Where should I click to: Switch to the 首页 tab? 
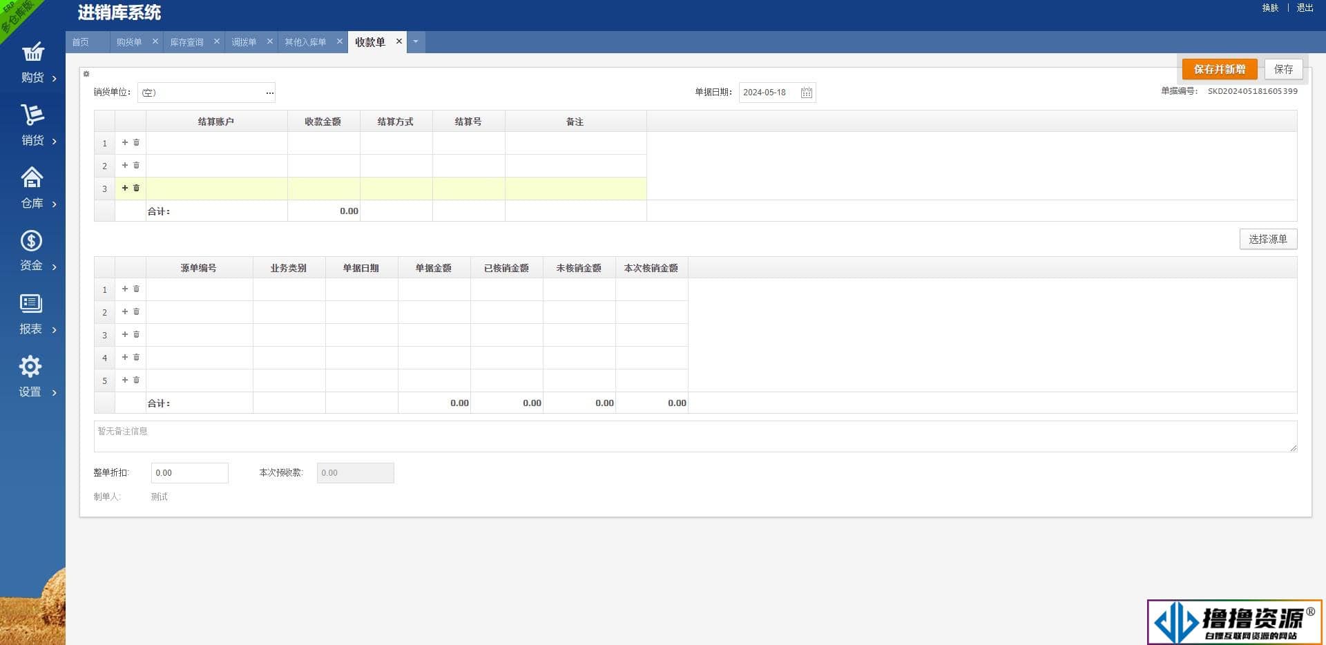pos(81,42)
